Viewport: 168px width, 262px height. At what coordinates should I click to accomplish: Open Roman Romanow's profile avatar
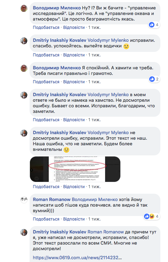(24, 200)
